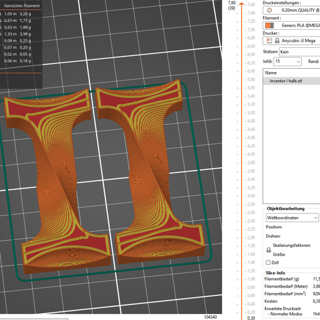320x320 pixels.
Task: Click the Kosten row in Slice-Info
Action: click(292, 301)
